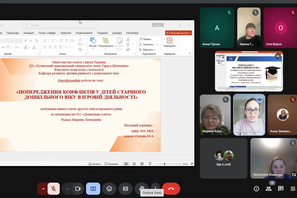Open the Переходи ribbon tab
The image size is (297, 198).
13,33
